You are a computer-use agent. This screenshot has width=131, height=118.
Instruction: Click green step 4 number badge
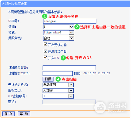pos(58,79)
